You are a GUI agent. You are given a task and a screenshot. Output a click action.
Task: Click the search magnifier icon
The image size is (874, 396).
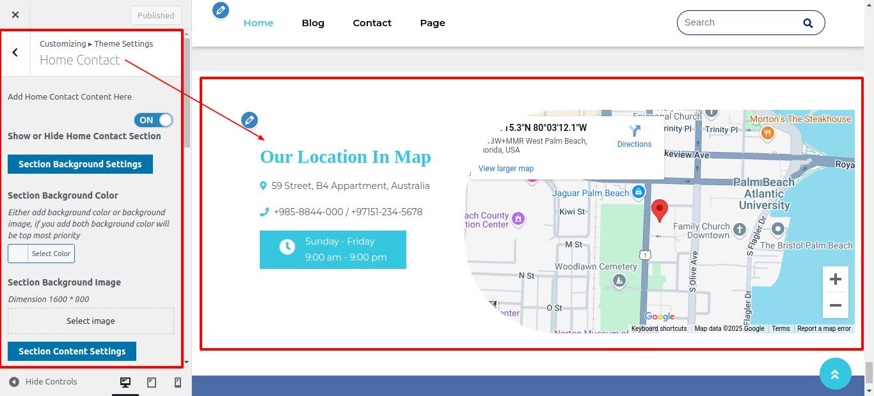pyautogui.click(x=808, y=23)
